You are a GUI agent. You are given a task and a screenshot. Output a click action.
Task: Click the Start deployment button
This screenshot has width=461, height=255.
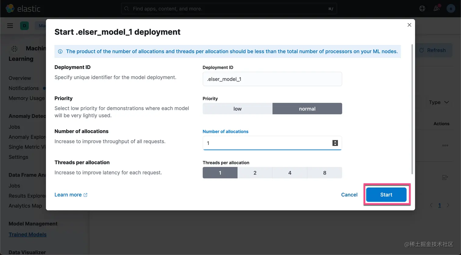(386, 195)
